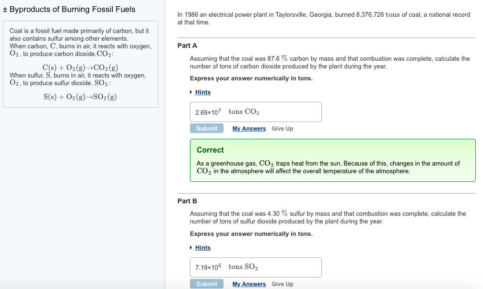This screenshot has width=483, height=289.
Task: Expand Hints triangle in Part A
Action: click(x=191, y=92)
